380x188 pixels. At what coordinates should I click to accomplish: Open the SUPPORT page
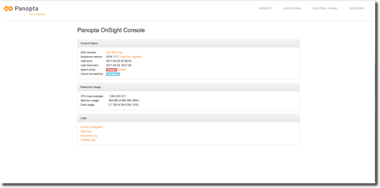tap(357, 8)
